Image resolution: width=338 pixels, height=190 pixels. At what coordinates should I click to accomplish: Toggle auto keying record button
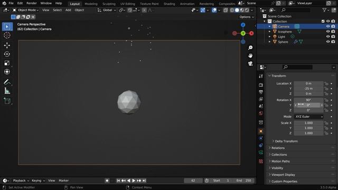click(107, 180)
